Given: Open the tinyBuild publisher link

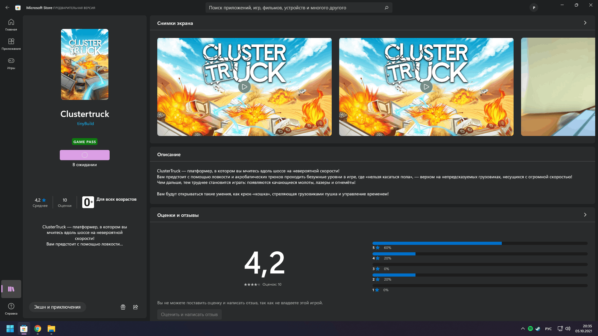Looking at the screenshot, I should click(85, 124).
